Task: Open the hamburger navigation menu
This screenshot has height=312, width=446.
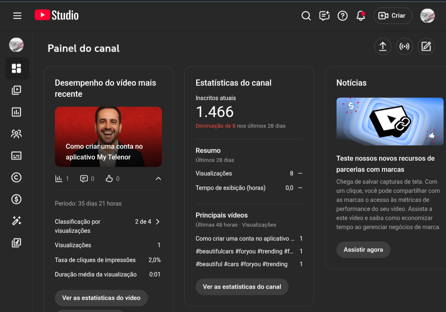Action: click(x=17, y=16)
